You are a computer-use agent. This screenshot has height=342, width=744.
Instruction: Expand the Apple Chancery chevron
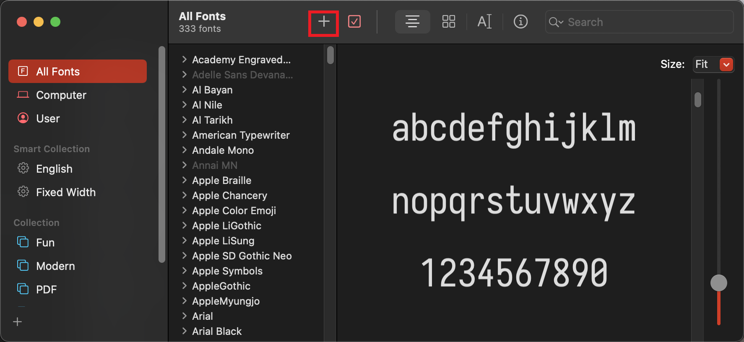point(184,195)
